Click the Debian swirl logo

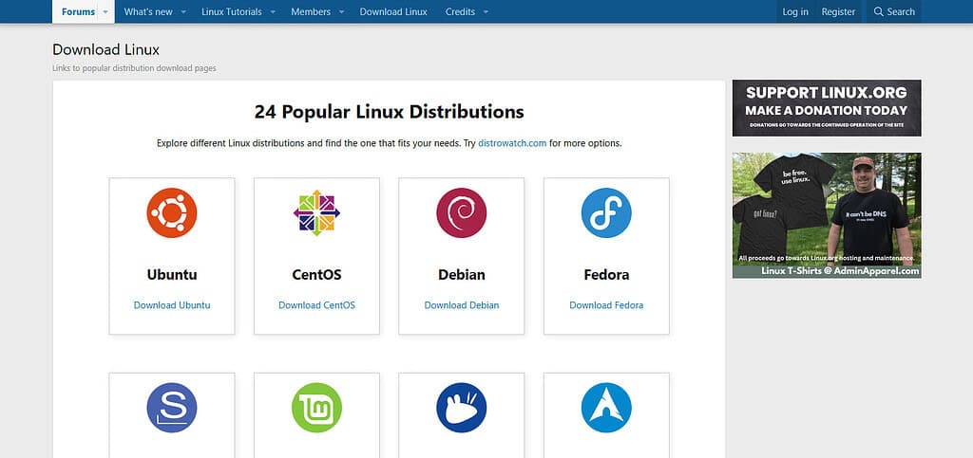[x=461, y=213]
